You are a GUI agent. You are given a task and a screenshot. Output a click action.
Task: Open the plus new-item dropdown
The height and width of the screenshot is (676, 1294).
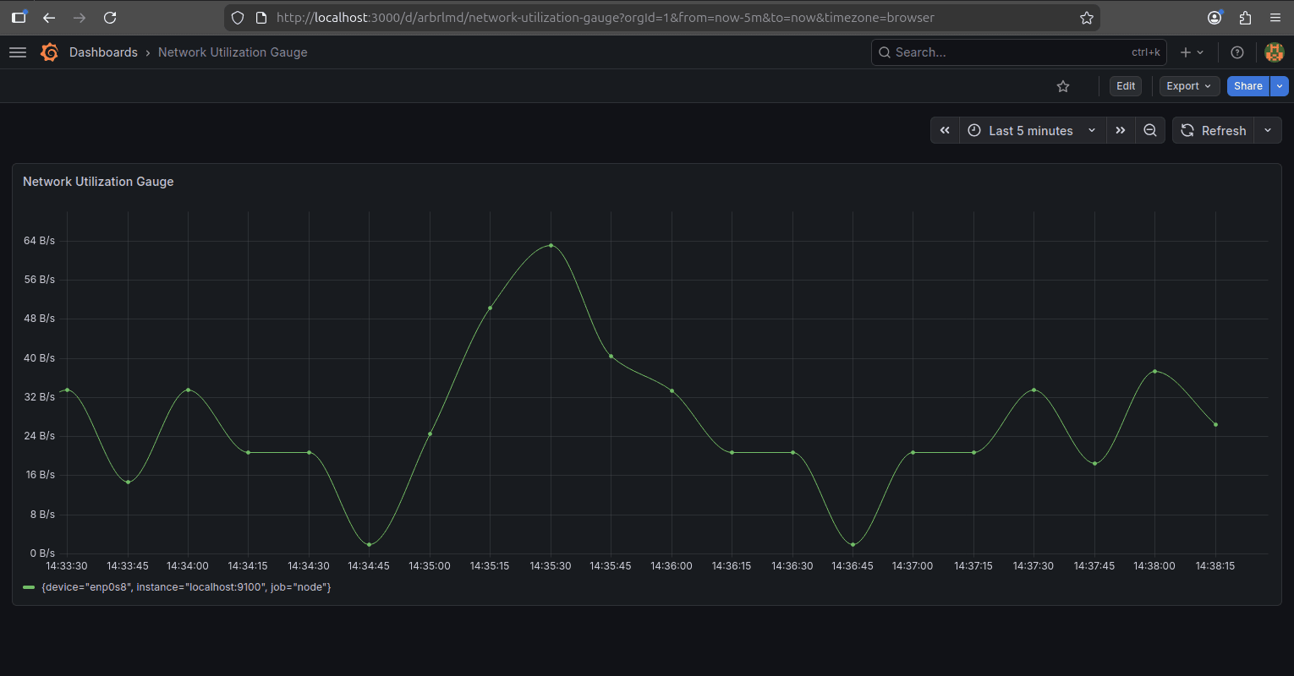[1192, 52]
